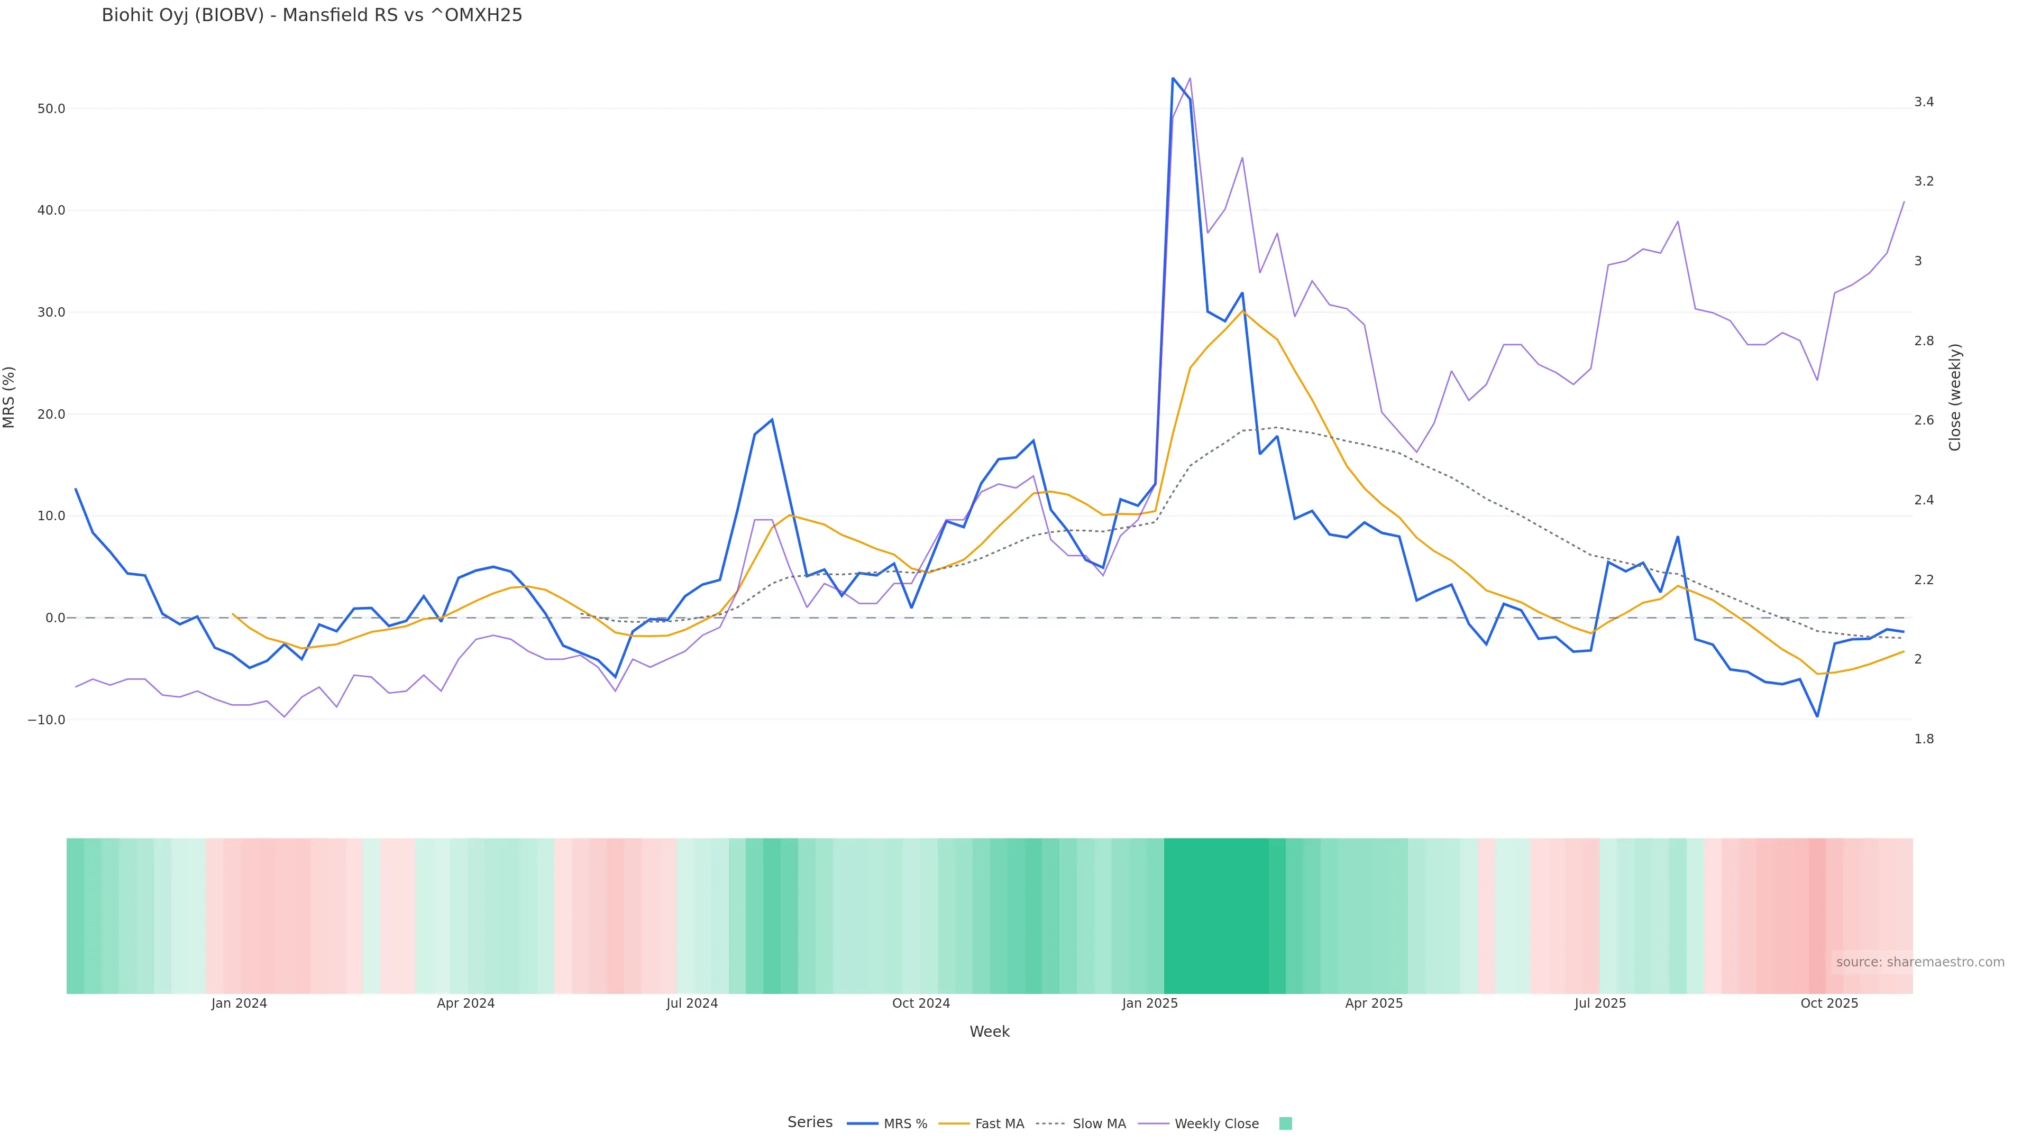2031x1142 pixels.
Task: Click the Jan 2025 x-axis label
Action: point(1149,1003)
